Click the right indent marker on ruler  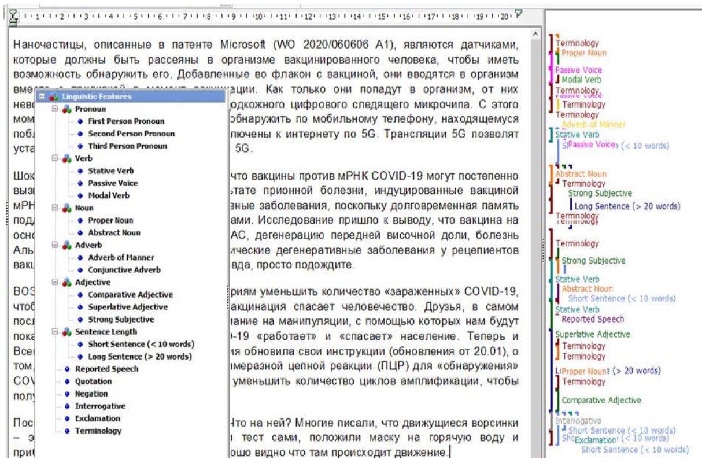518,13
